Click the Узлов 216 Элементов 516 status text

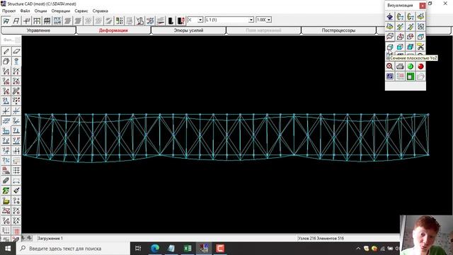pos(321,239)
